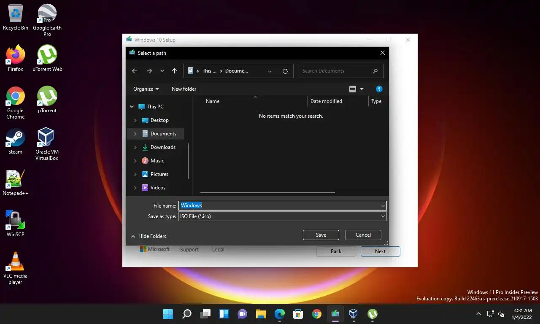Open more view options dropdown arrow
Image resolution: width=540 pixels, height=324 pixels.
(x=362, y=89)
